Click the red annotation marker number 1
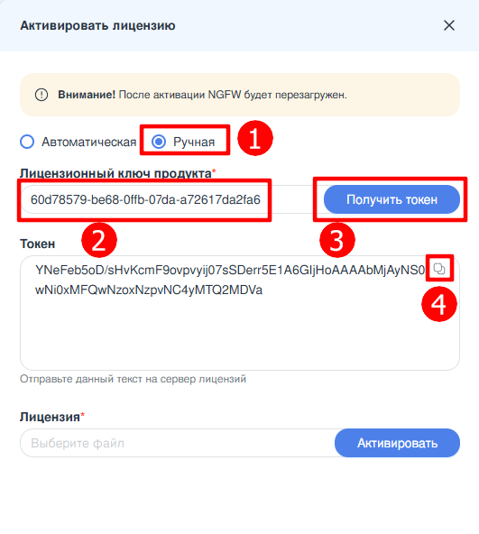The height and width of the screenshot is (534, 479). (254, 138)
